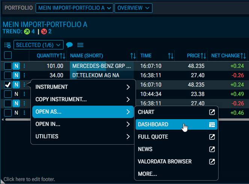Sort by Time using its sort arrows
Image resolution: width=249 pixels, height=184 pixels.
pos(171,56)
